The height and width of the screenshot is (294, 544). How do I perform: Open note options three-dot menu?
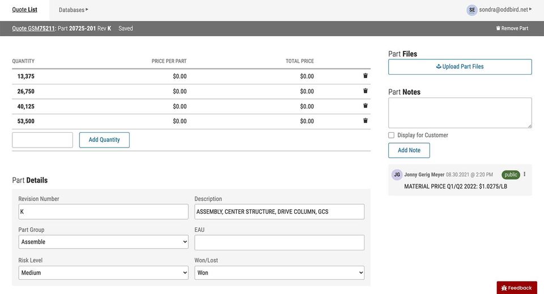524,175
